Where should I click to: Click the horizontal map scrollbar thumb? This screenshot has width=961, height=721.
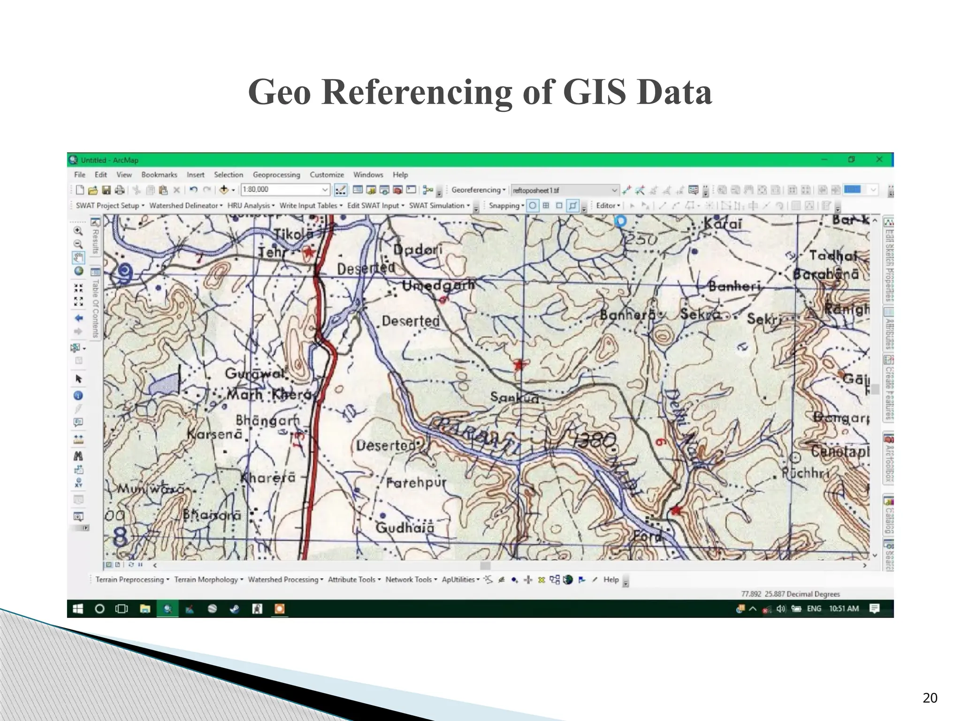485,566
